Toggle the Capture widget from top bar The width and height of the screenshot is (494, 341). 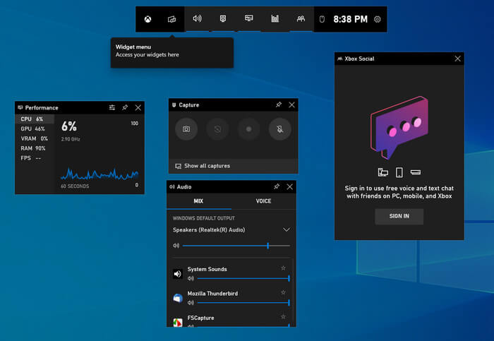click(x=223, y=19)
